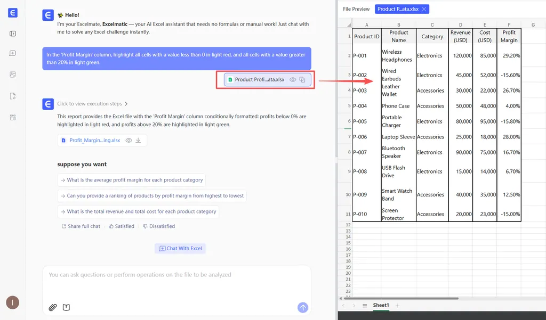The image size is (546, 320).
Task: Start a new chat from the sidebar
Action: click(13, 53)
